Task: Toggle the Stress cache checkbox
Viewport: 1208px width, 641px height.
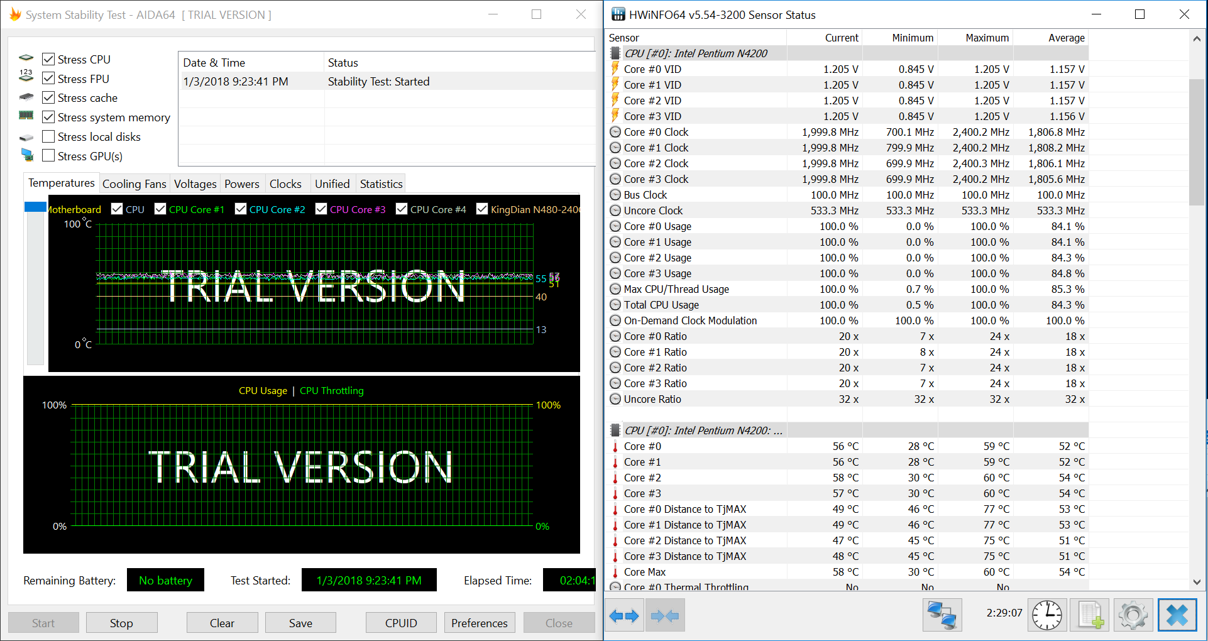Action: 48,97
